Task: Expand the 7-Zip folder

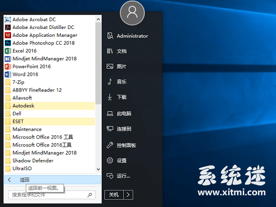Action: click(50, 82)
